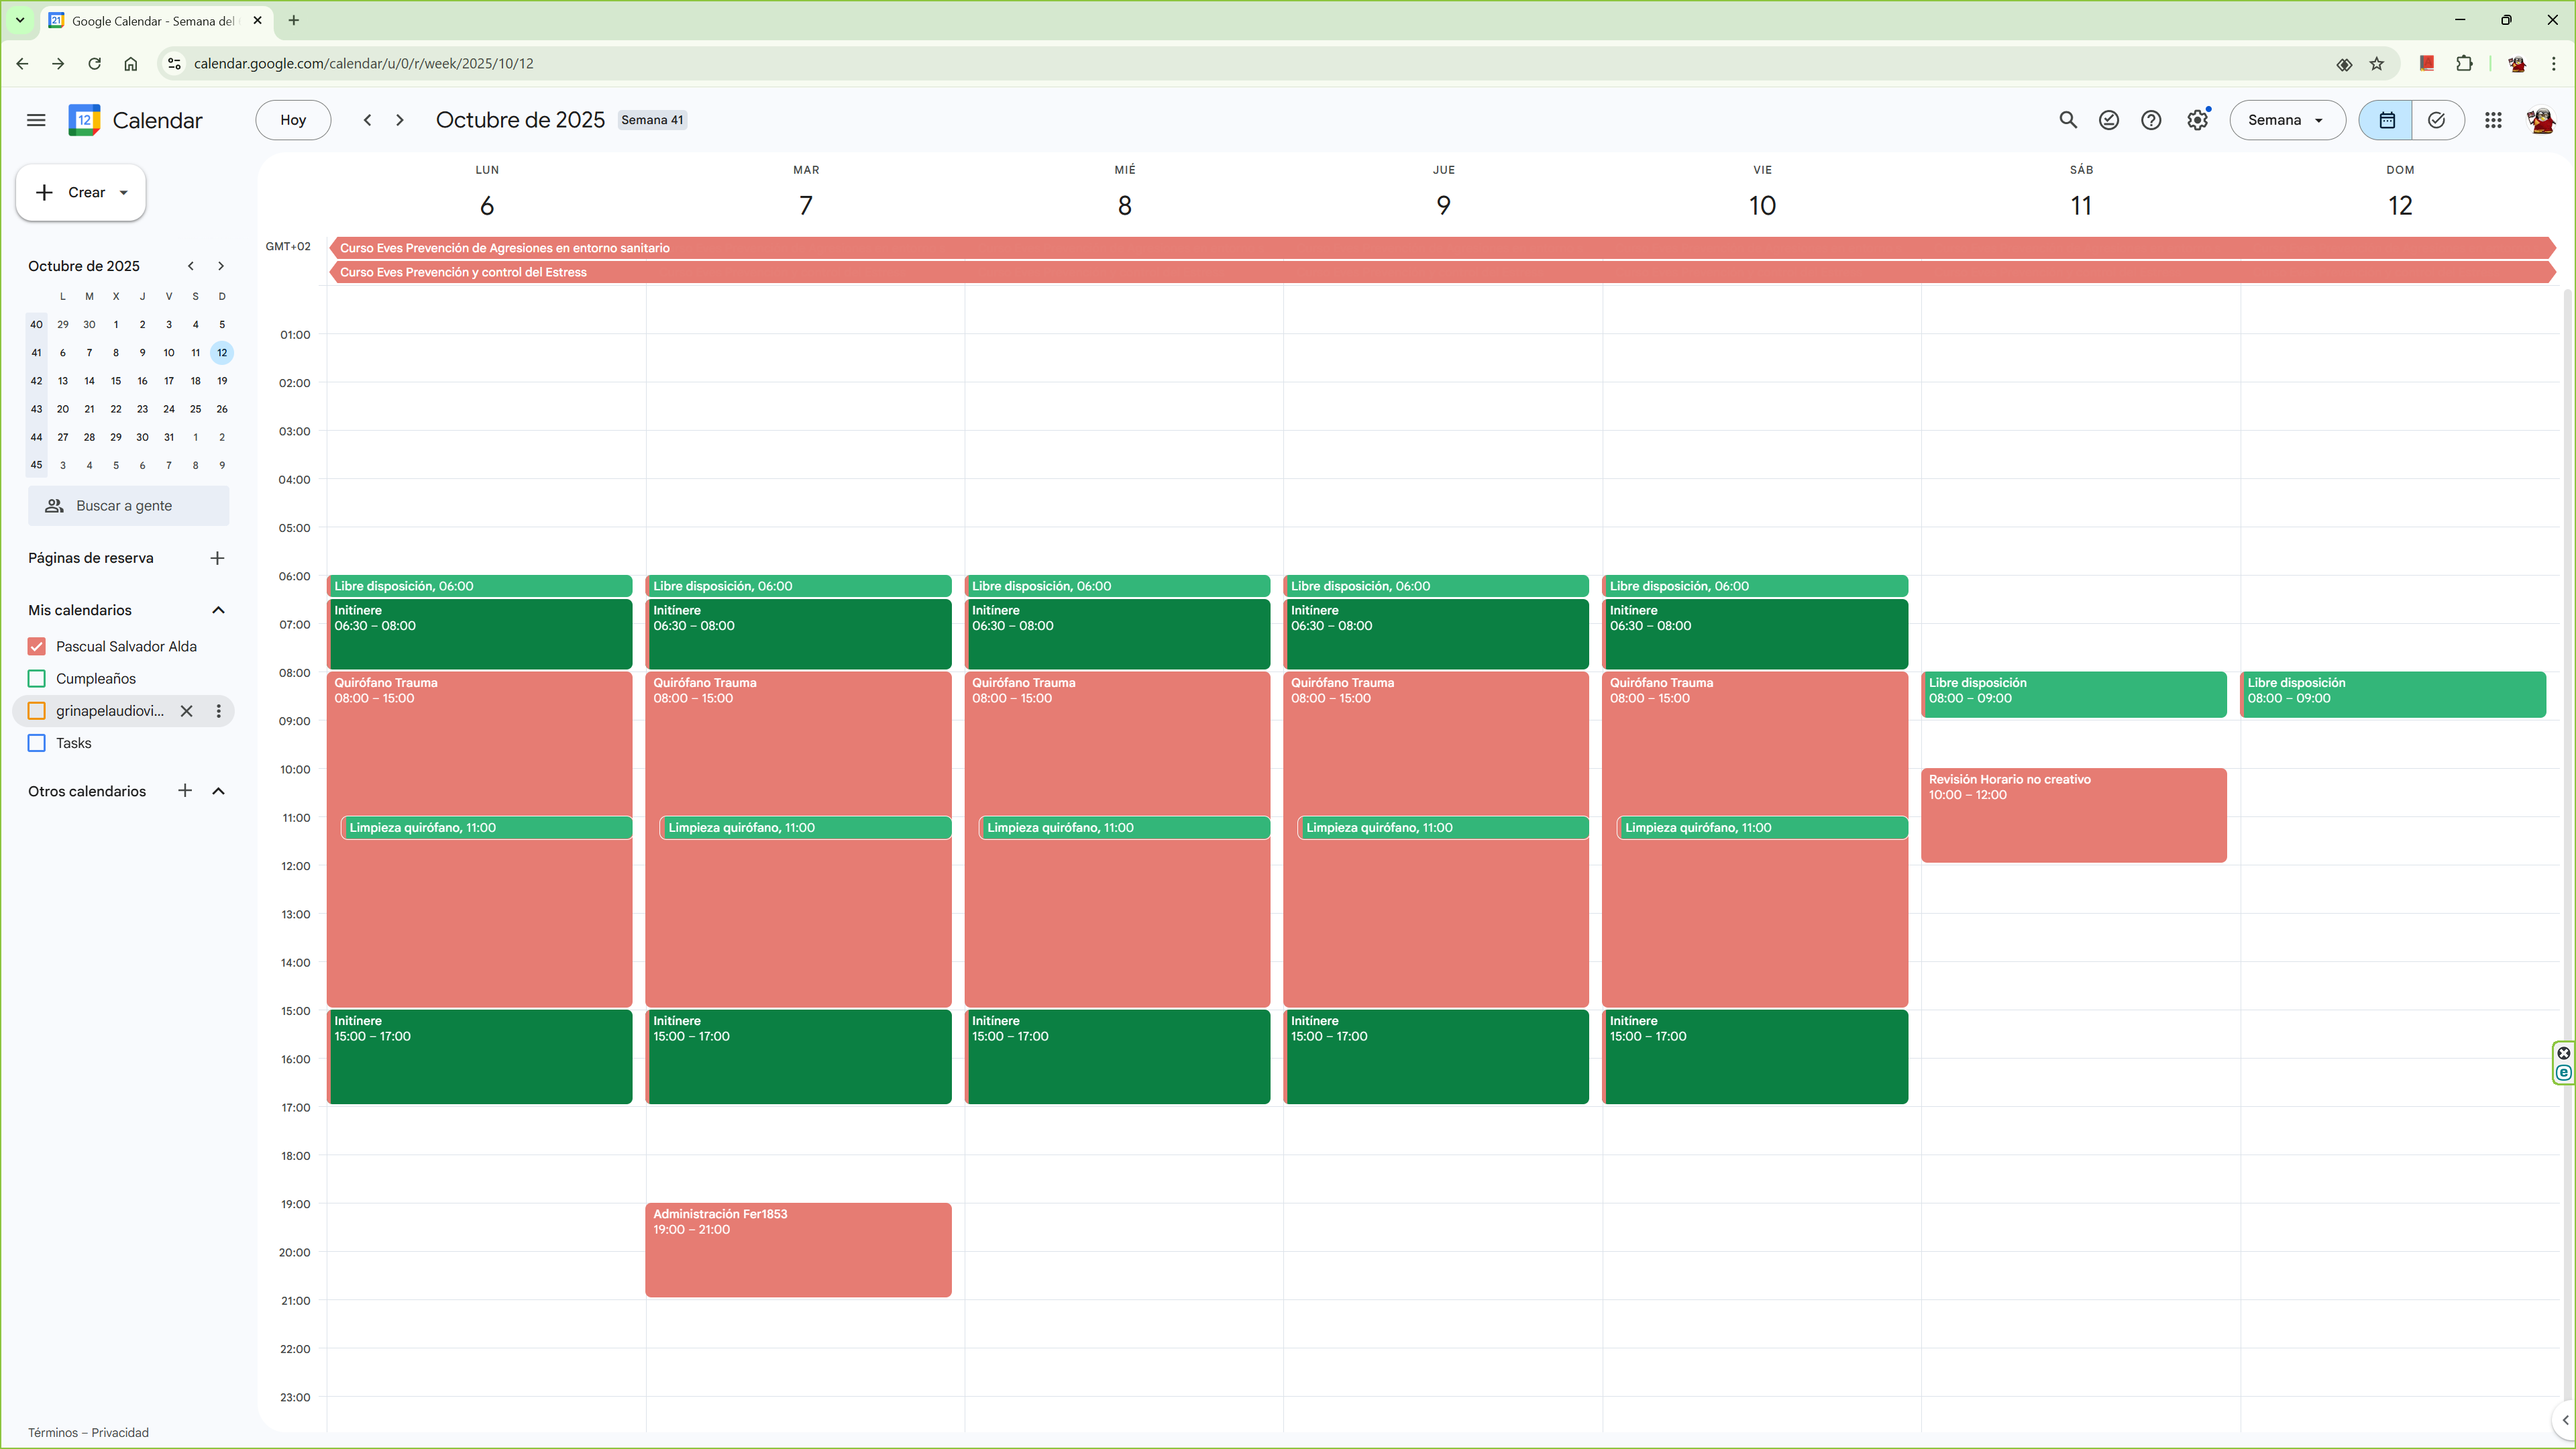Open the Privacidad link

coord(120,1432)
